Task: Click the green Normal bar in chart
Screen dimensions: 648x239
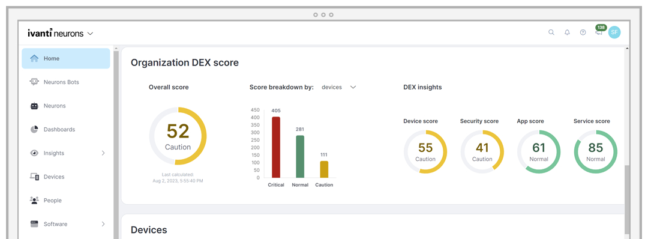Action: click(x=300, y=157)
